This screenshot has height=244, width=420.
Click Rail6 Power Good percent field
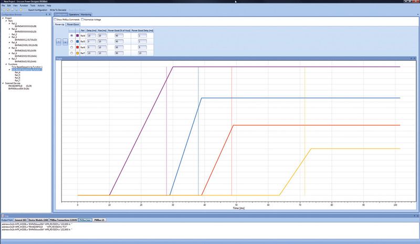(x=119, y=47)
